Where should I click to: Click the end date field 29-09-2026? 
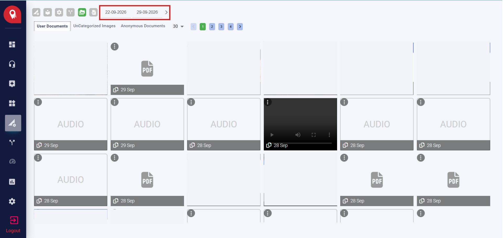pyautogui.click(x=147, y=12)
